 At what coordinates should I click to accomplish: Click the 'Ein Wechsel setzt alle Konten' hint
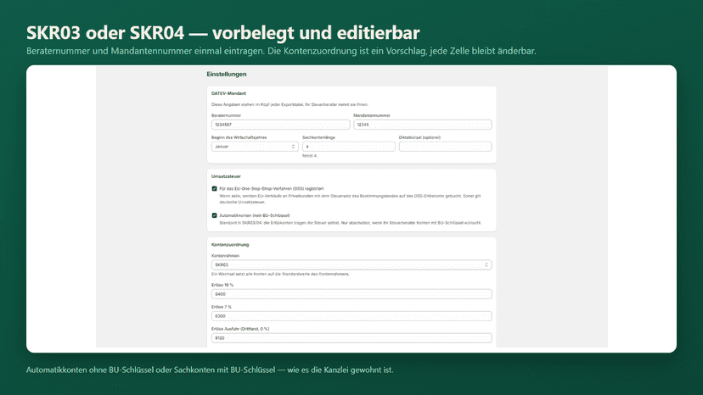point(280,274)
